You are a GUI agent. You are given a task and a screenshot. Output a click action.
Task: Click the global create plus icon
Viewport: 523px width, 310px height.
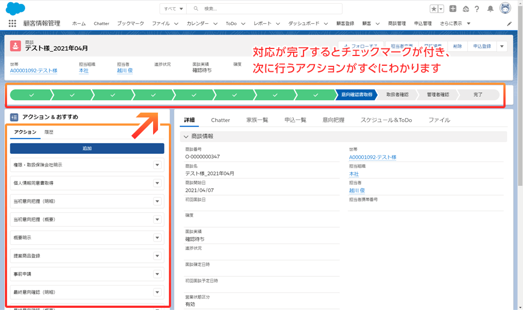pos(453,9)
